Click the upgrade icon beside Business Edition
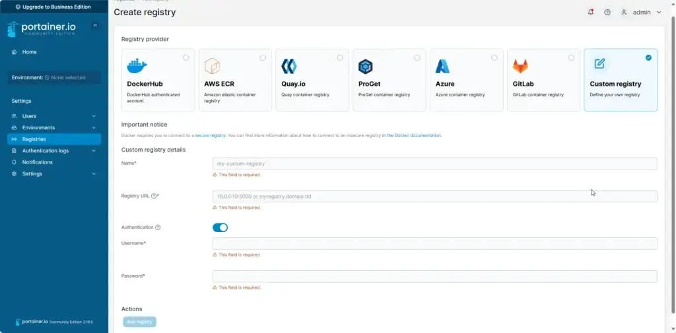The image size is (676, 333). point(18,7)
